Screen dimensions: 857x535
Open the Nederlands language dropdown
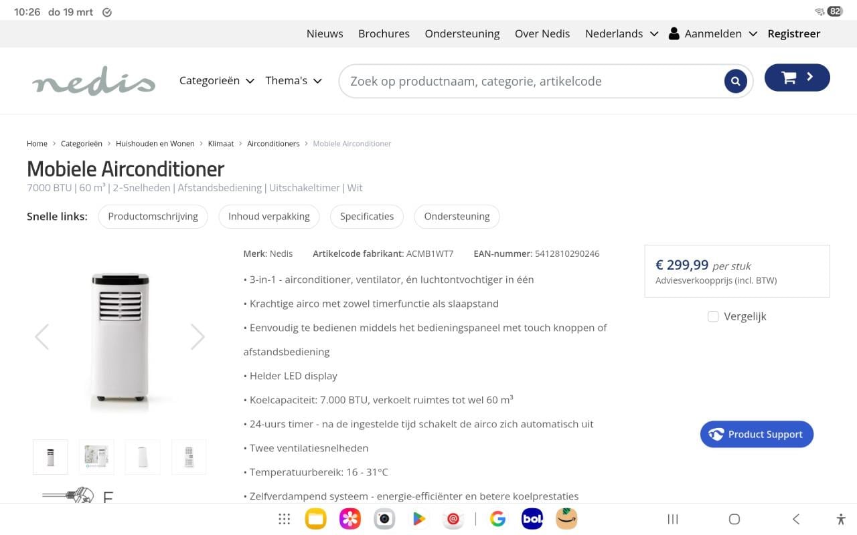pyautogui.click(x=620, y=33)
